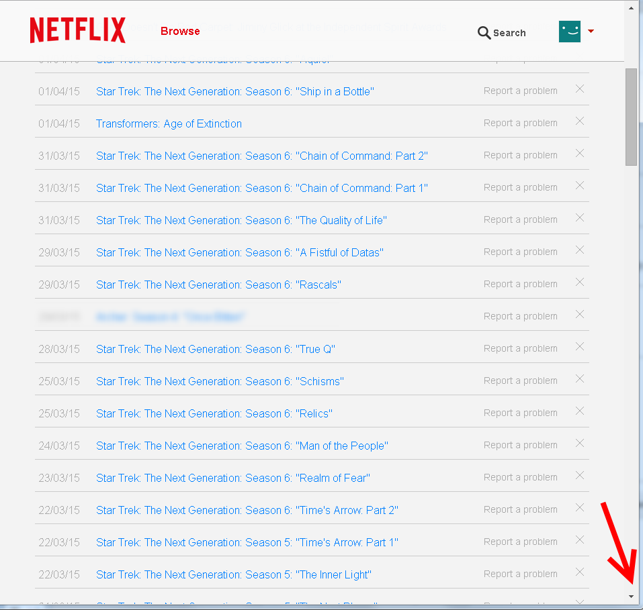Open Transformers: Age of Extinction link

169,123
